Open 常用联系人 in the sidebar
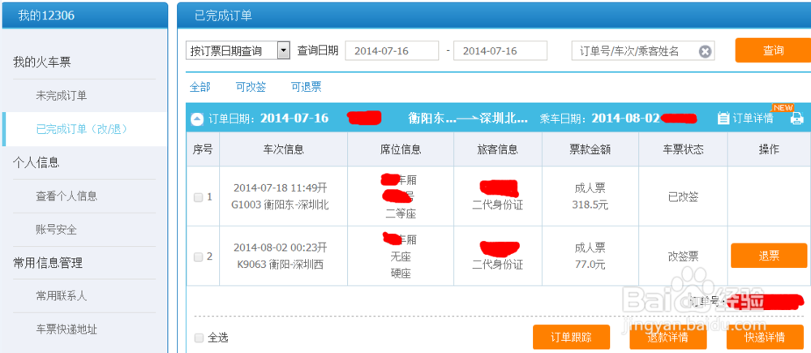 tap(61, 296)
